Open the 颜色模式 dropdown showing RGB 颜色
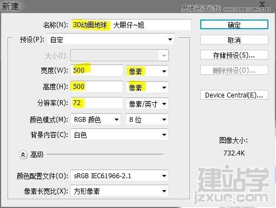This screenshot has height=208, width=276. tap(96, 119)
